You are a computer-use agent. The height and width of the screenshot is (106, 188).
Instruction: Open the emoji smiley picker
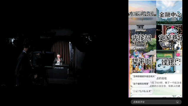(177, 102)
